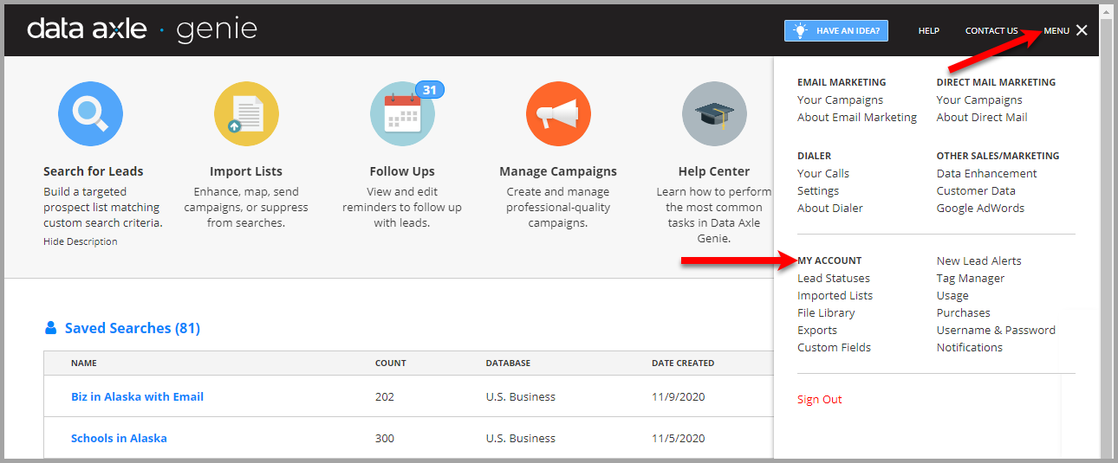Open the HELP link in header
This screenshot has width=1118, height=463.
tap(928, 31)
